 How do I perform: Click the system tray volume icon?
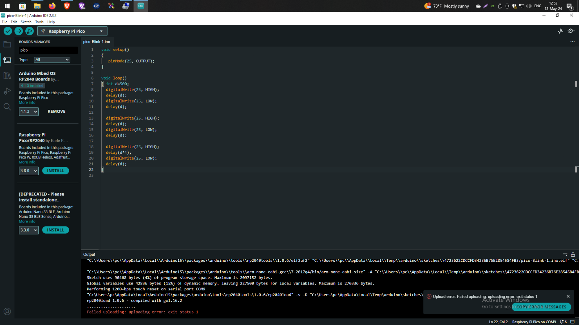point(529,6)
